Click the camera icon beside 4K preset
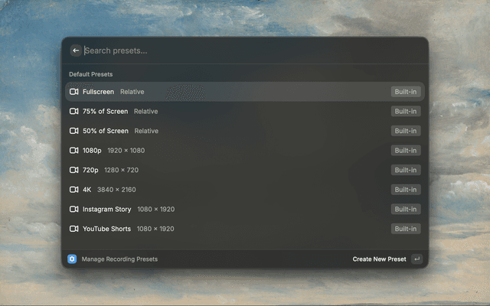This screenshot has width=490, height=306. click(73, 190)
